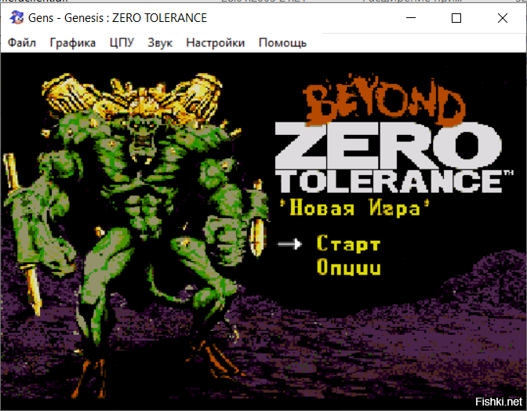The image size is (527, 411).
Task: Click the window title 'Gens - Genesis : ZERO TOLERANCE'
Action: pyautogui.click(x=118, y=18)
